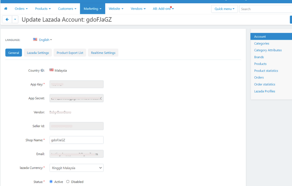292x186 pixels.
Task: Click the Seller Id field
Action: pyautogui.click(x=76, y=126)
